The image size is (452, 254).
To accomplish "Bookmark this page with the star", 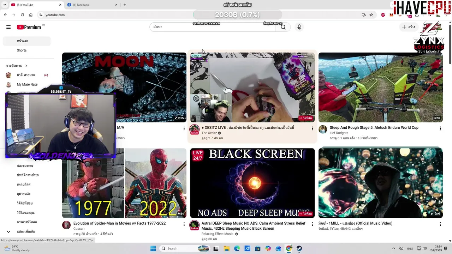I will point(371,15).
